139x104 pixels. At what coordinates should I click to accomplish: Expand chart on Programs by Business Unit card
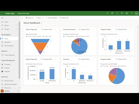click(121, 29)
